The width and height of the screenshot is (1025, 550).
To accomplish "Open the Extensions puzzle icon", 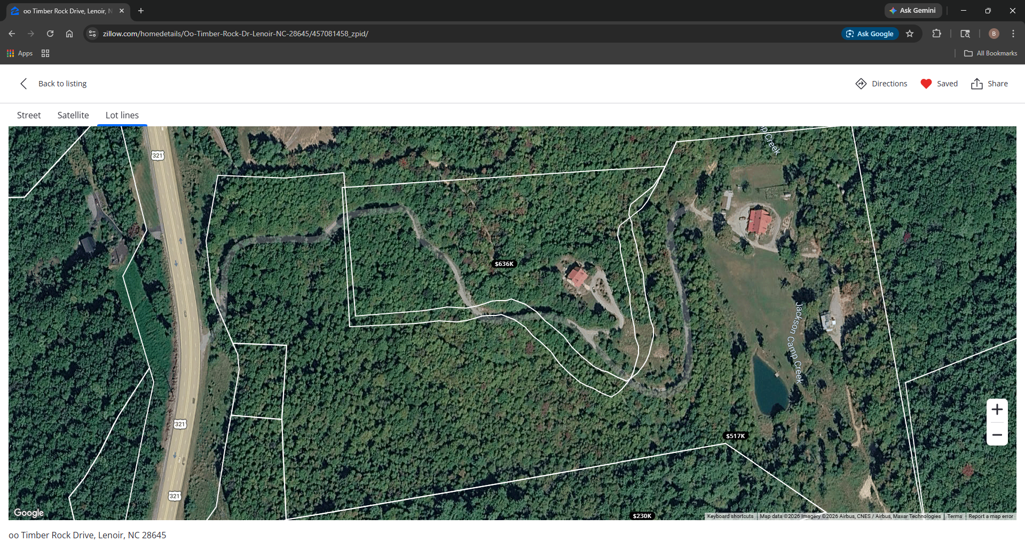I will point(936,34).
